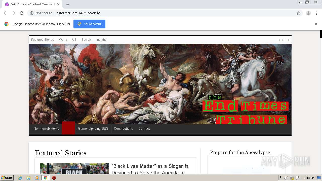Open media player from taskbar
Image resolution: width=322 pixels, height=181 pixels.
(37, 178)
